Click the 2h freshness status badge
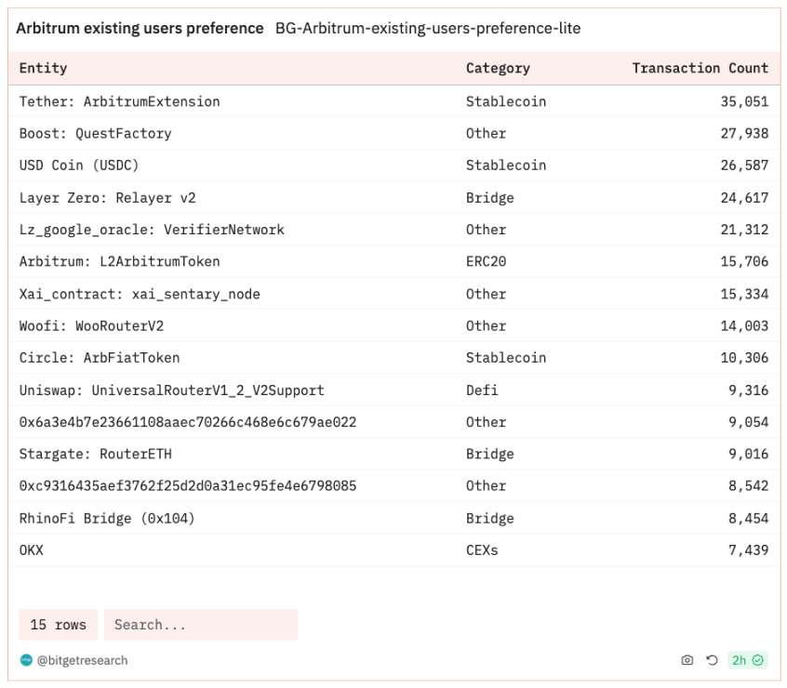787x688 pixels. point(747,660)
